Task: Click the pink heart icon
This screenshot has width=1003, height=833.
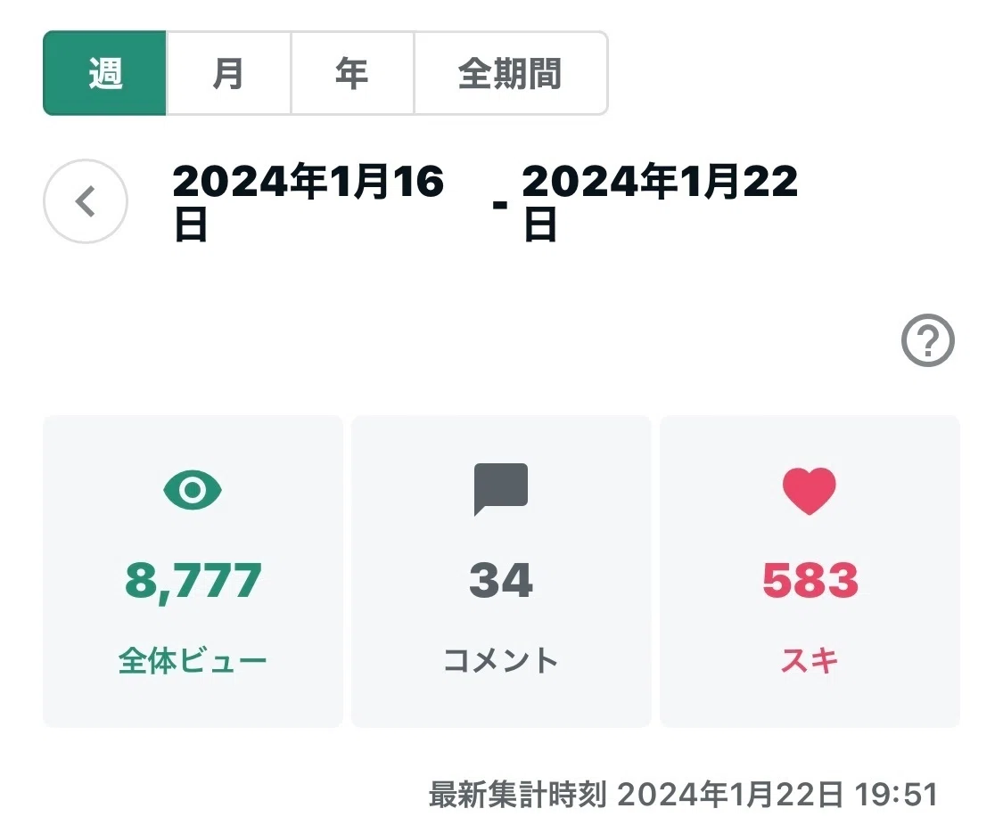Action: (810, 490)
